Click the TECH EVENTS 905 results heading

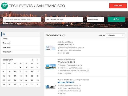point(55,35)
